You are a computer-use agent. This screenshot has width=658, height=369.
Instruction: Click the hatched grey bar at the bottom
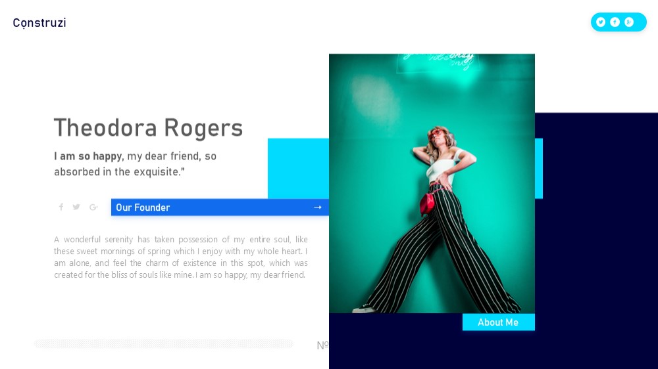click(164, 344)
